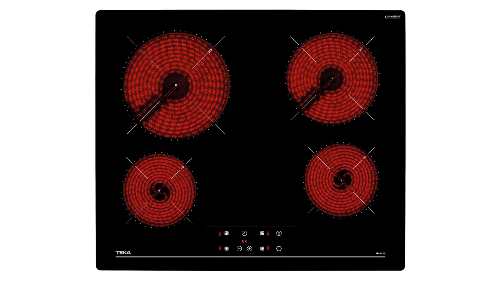
Task: Click center of front-left 145 burner
Action: click(159, 190)
